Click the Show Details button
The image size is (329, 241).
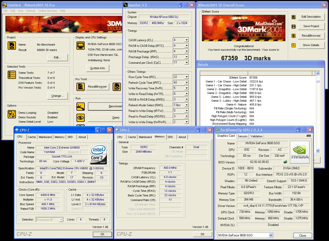(311, 45)
